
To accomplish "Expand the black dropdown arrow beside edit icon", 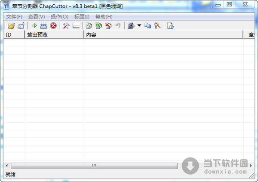I will [139, 25].
